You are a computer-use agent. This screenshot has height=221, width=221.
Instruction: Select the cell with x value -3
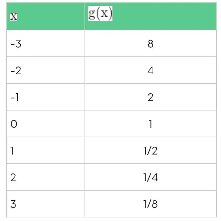pyautogui.click(x=46, y=43)
